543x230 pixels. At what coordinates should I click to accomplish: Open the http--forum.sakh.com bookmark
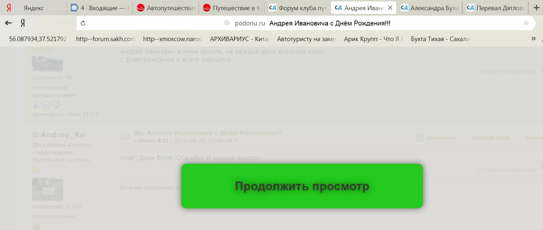[106, 39]
